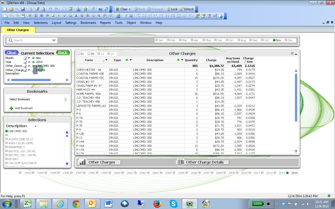335x209 pixels.
Task: Tick the 01 checkbox above the table
Action: tap(79, 54)
